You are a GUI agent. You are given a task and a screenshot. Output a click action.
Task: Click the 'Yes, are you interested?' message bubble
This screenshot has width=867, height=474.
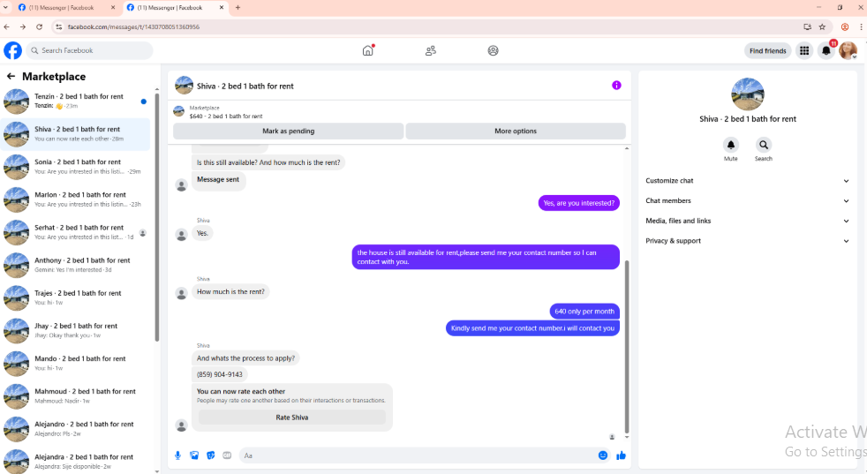[579, 203]
